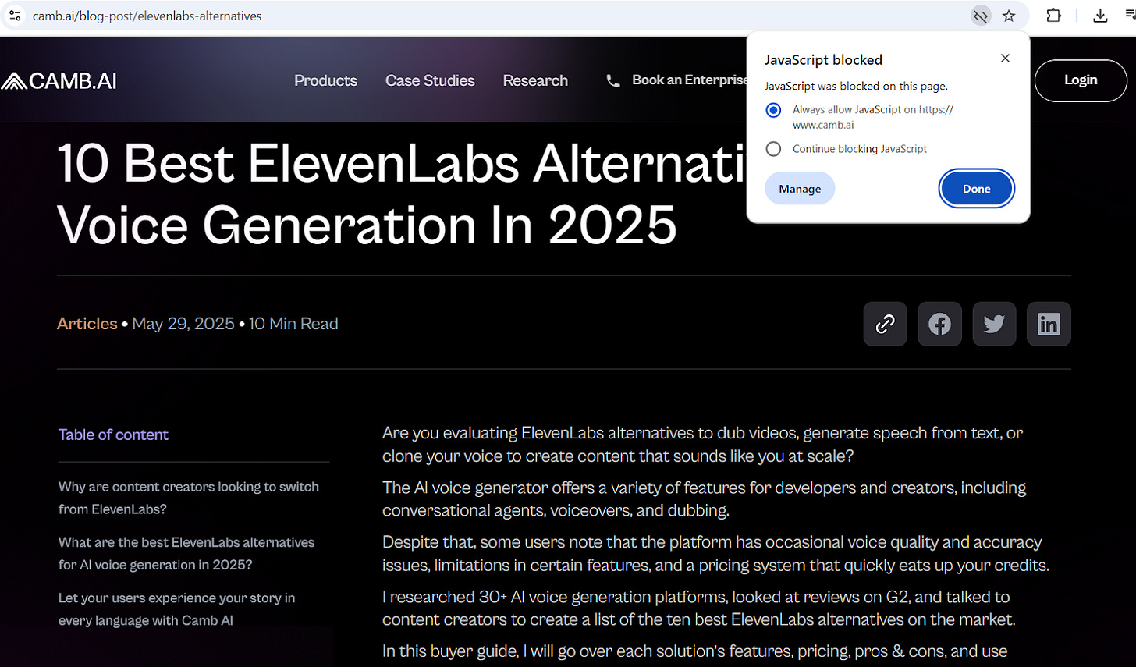
Task: Select Continue blocking JavaScript option
Action: tap(773, 149)
